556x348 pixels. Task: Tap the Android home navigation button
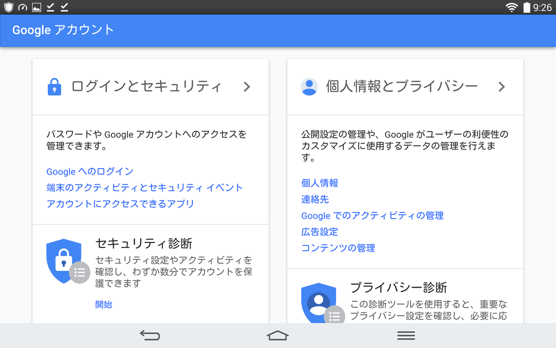click(277, 335)
